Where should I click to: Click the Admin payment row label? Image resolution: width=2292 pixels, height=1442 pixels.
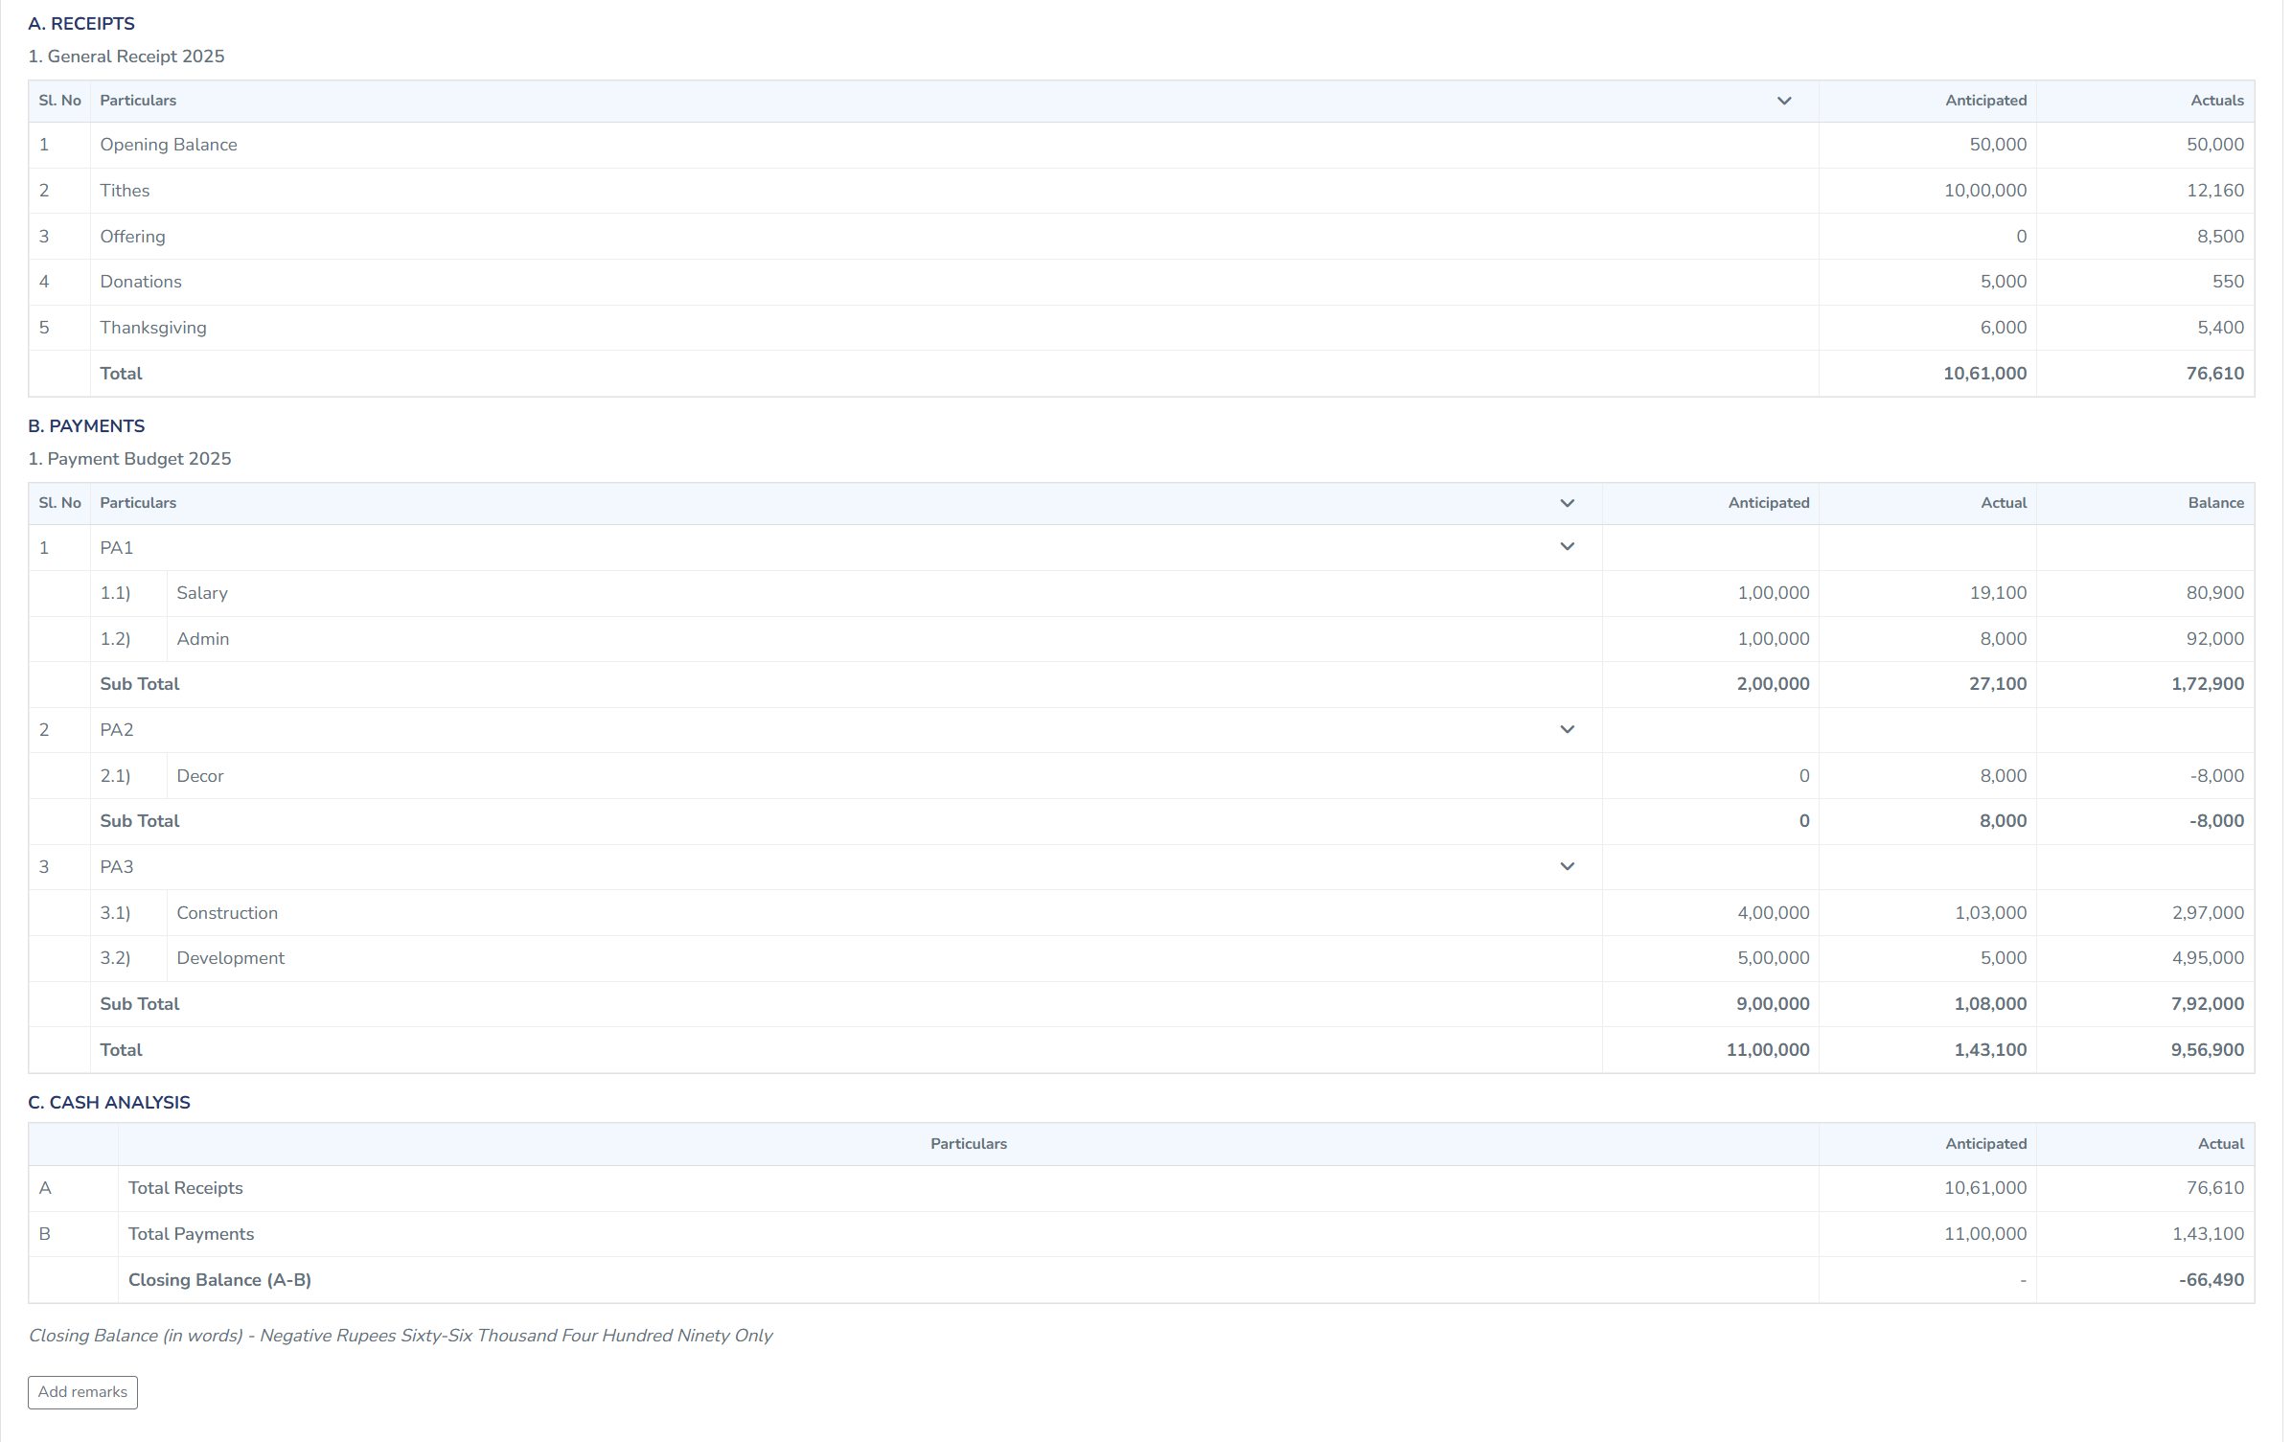pyautogui.click(x=203, y=639)
